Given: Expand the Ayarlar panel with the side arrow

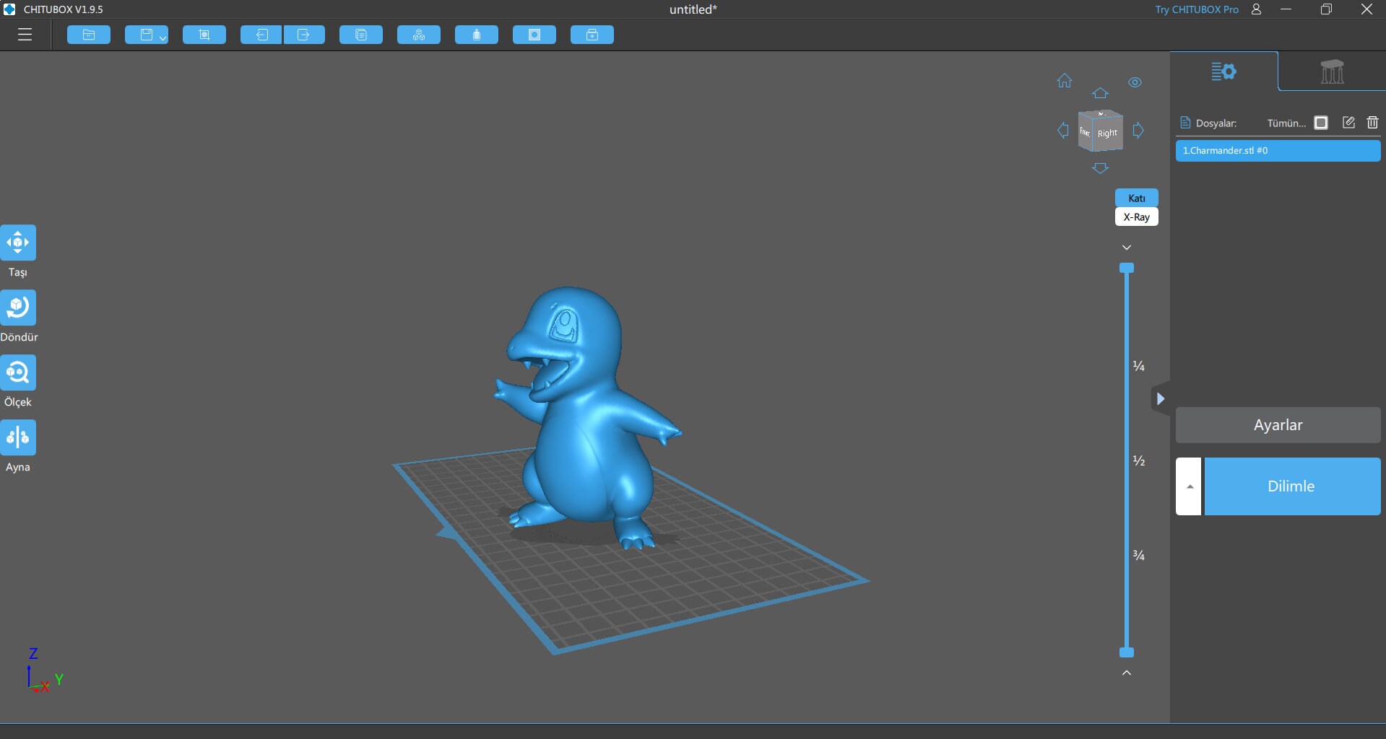Looking at the screenshot, I should [x=1161, y=398].
